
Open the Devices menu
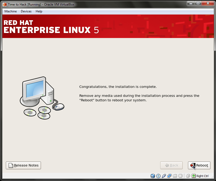pyautogui.click(x=26, y=11)
